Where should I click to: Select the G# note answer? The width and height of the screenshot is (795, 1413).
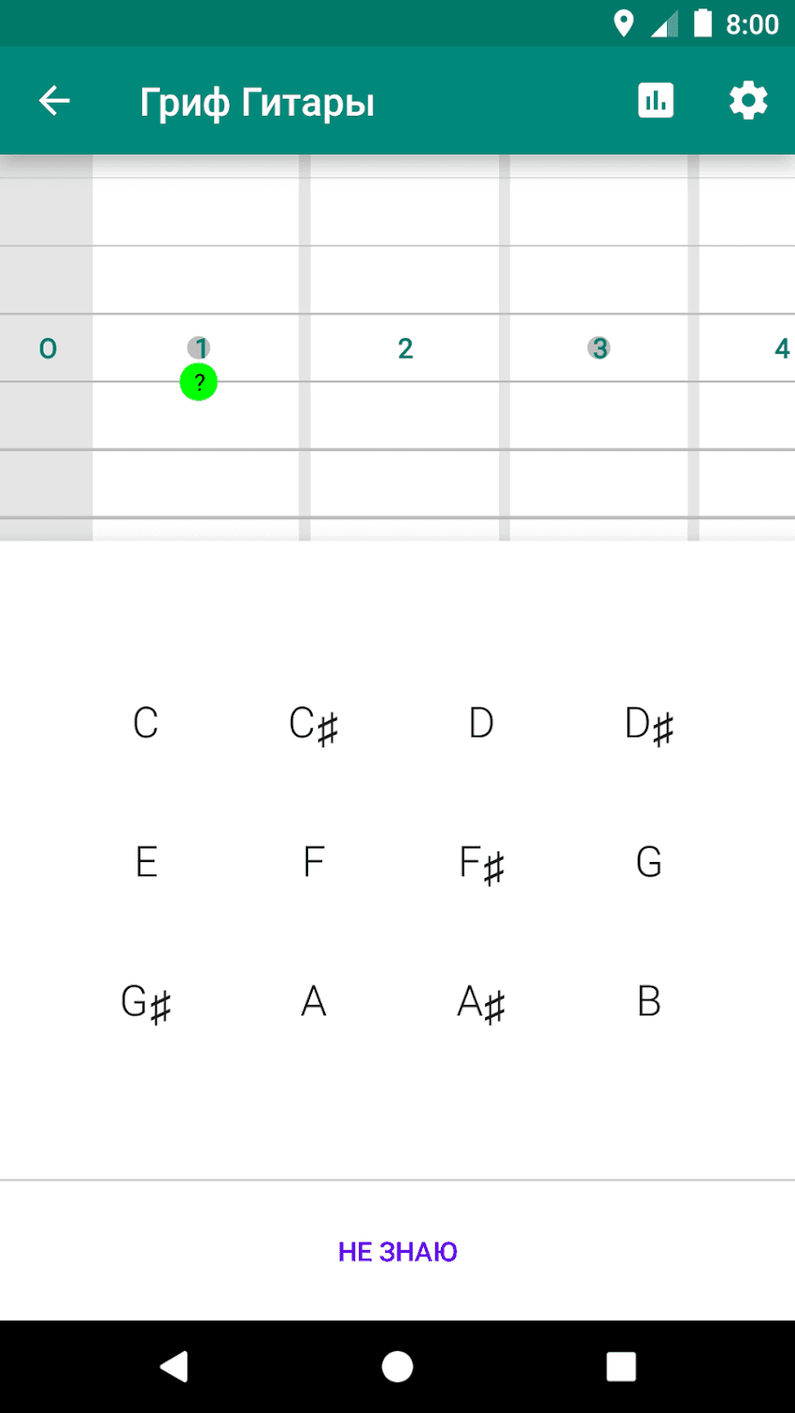[x=146, y=1001]
